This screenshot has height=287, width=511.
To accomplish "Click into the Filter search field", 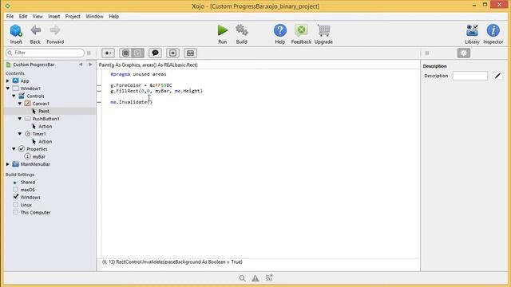I will point(45,53).
